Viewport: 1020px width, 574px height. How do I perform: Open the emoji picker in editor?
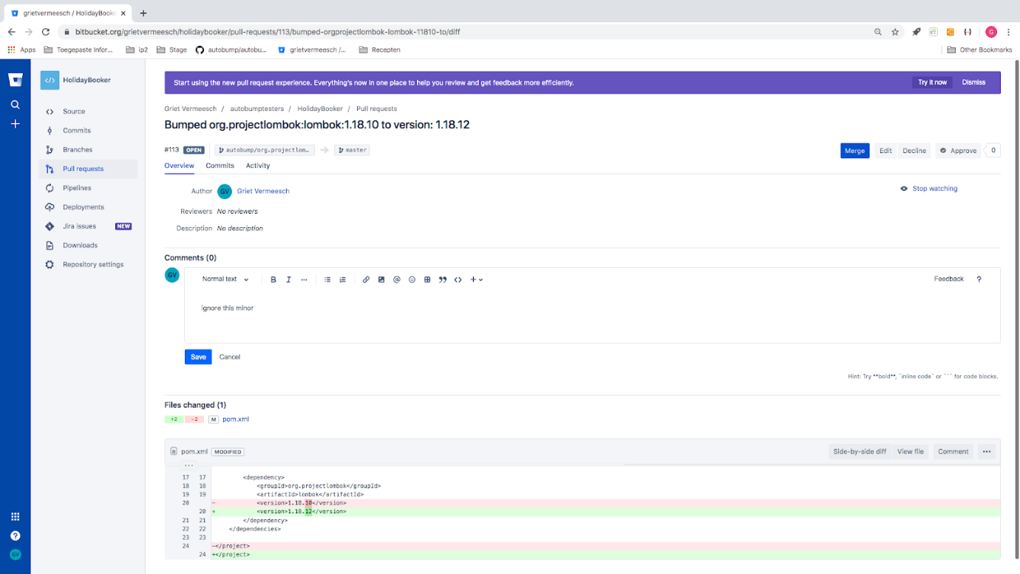[x=412, y=280]
